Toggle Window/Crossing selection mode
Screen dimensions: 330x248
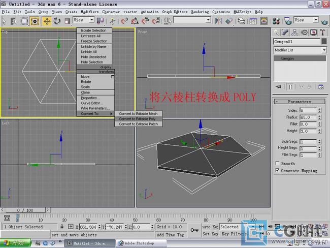[x=35, y=21]
